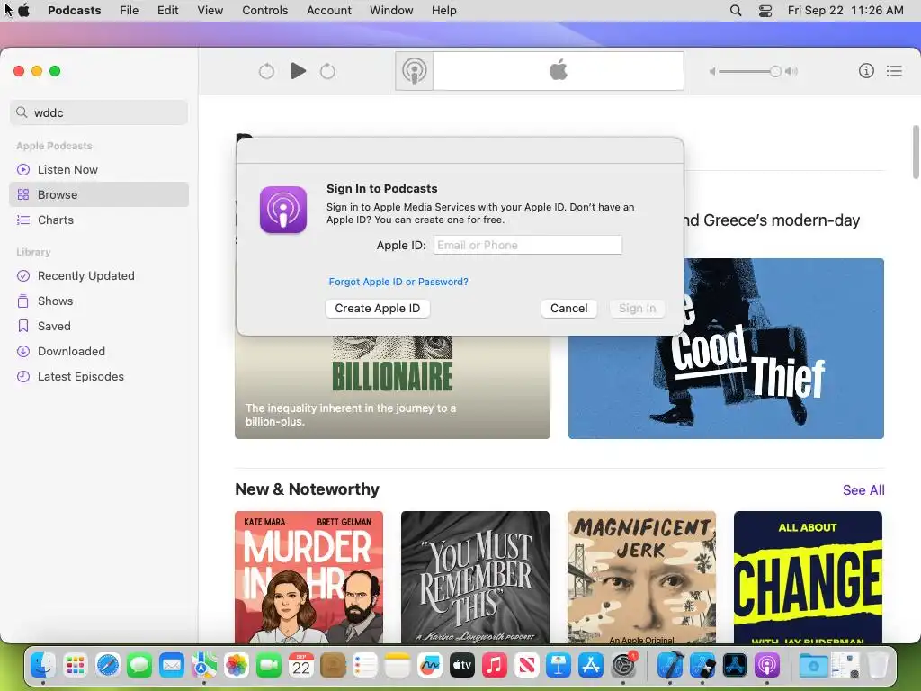The width and height of the screenshot is (921, 691).
Task: Open Photos from the Dock
Action: pos(237,665)
